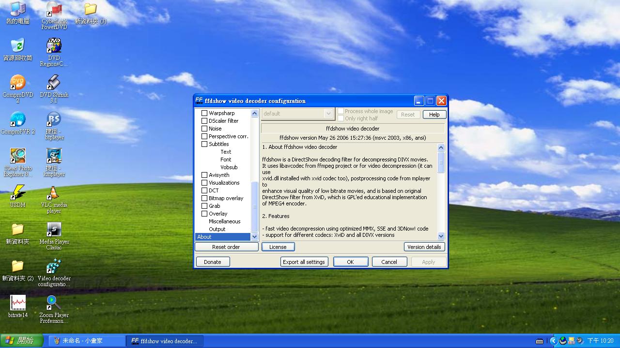This screenshot has width=620, height=348.
Task: Enable the Warpsharp filter checkbox
Action: point(204,113)
